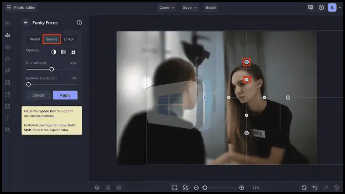Cancel the Funky Focus effect

click(x=38, y=95)
